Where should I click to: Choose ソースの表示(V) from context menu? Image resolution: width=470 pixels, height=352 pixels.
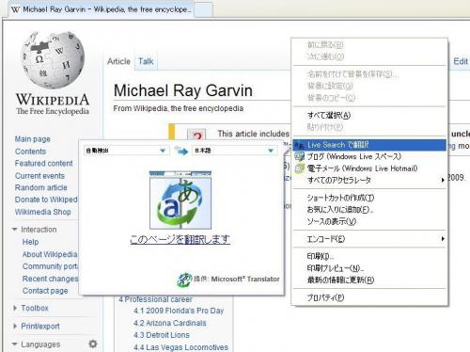[369, 221]
